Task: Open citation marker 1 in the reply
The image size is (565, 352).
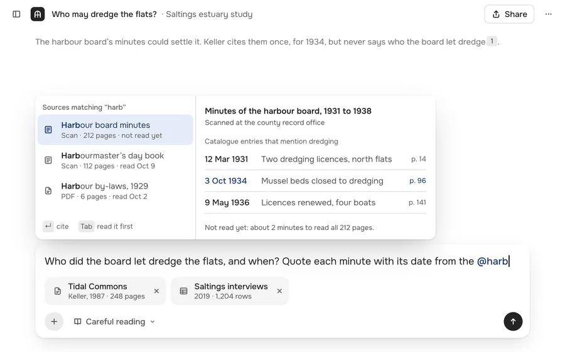Action: [492, 41]
